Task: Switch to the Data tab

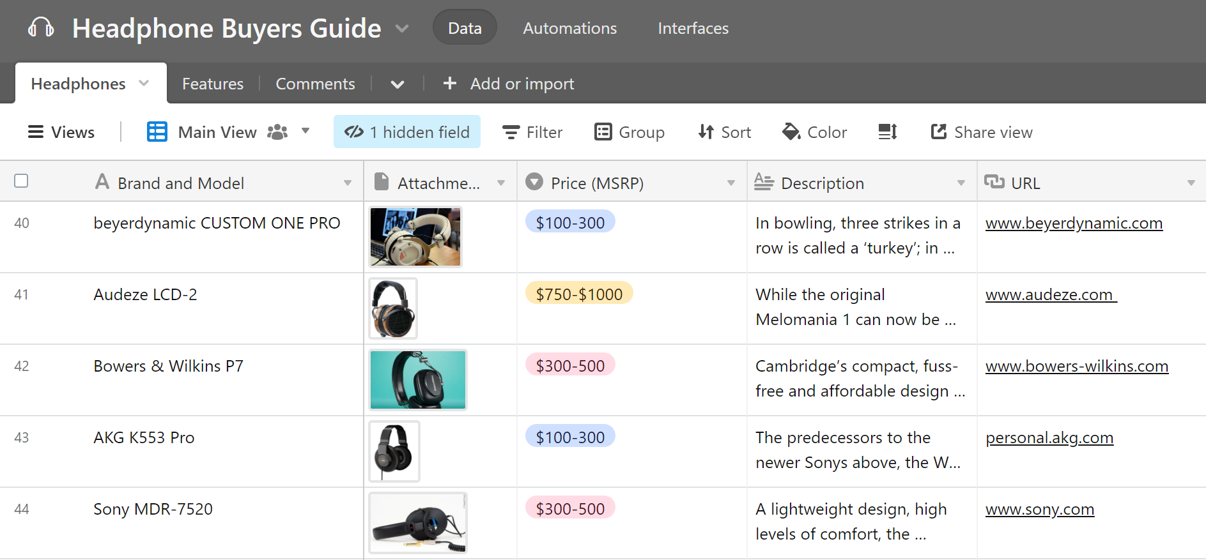Action: (x=465, y=27)
